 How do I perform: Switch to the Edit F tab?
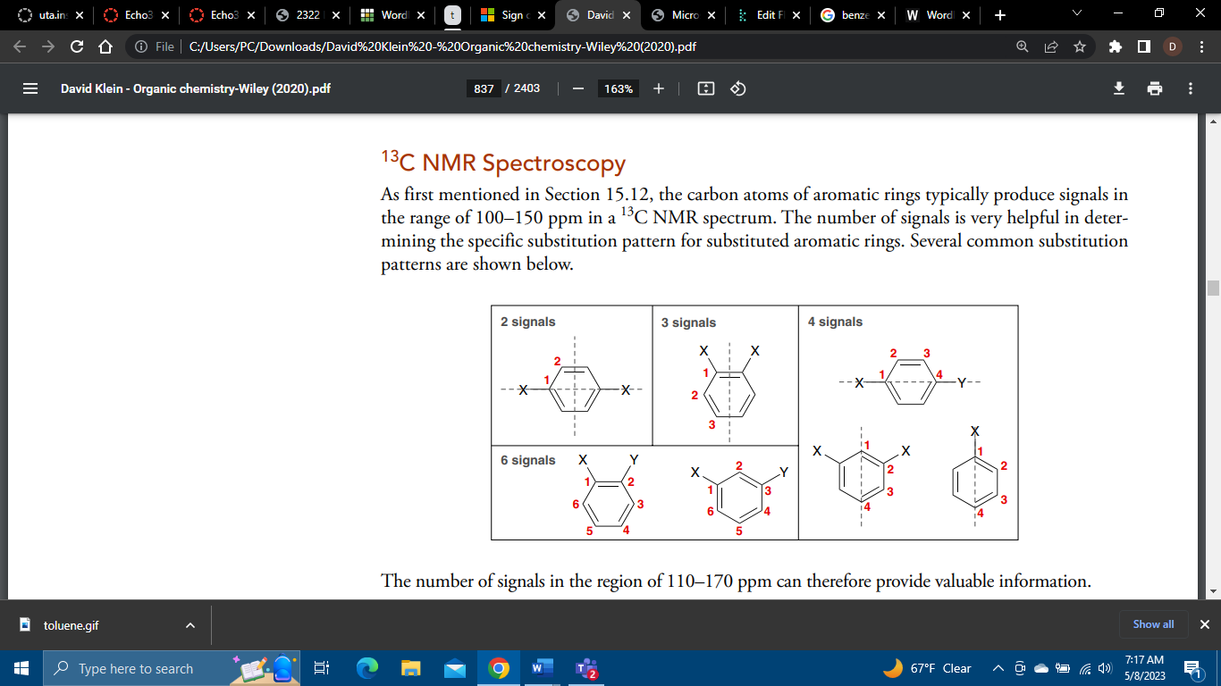tap(765, 15)
